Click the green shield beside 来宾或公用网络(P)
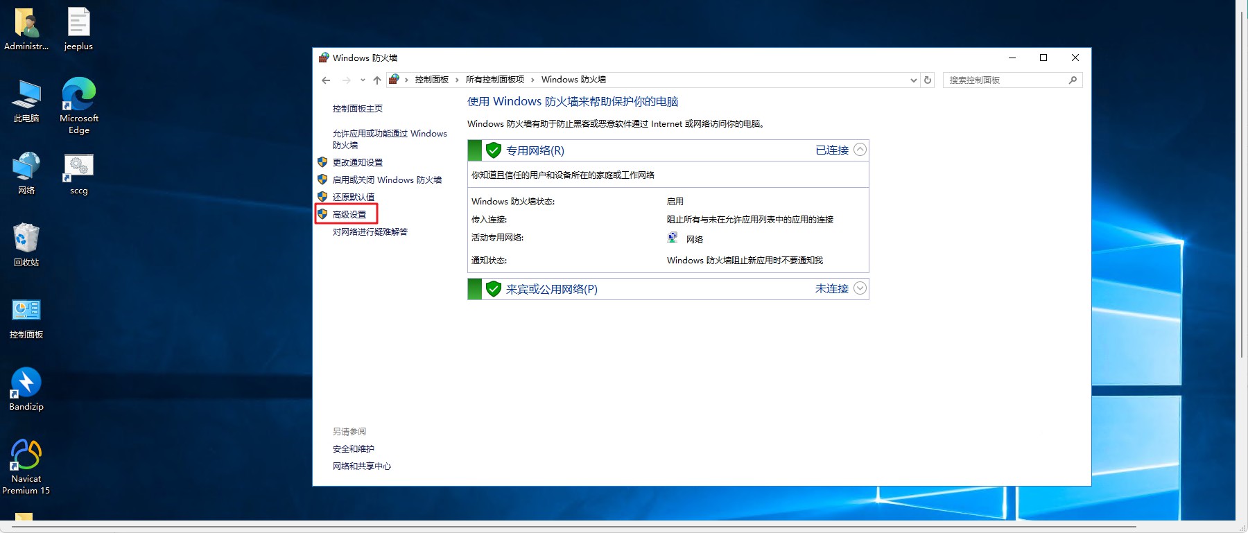 pyautogui.click(x=494, y=289)
